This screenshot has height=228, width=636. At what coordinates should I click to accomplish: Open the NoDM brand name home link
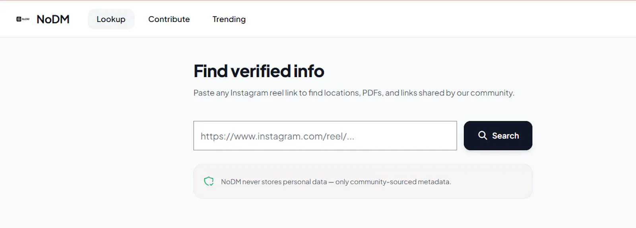53,19
